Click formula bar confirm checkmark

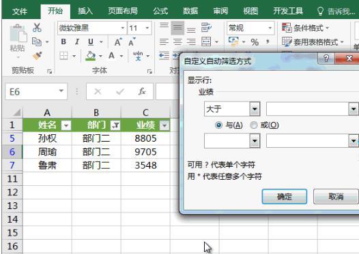(120, 92)
